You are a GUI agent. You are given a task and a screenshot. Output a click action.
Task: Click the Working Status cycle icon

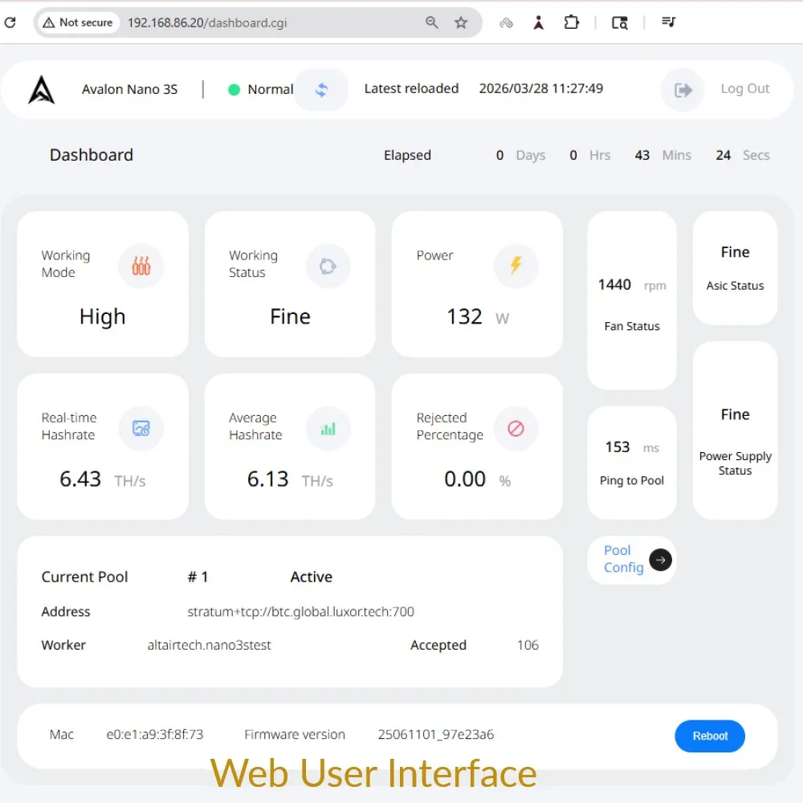coord(328,266)
